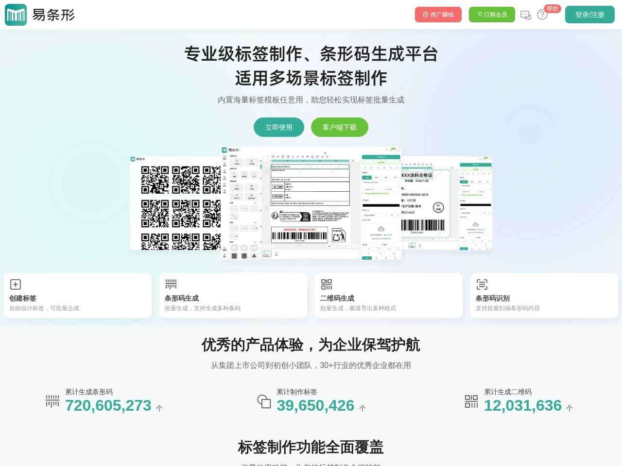The image size is (622, 466).
Task: Open the 条形码识别 card title
Action: click(x=493, y=298)
